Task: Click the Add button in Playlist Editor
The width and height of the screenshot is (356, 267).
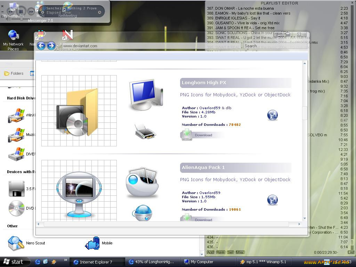Action: [210, 252]
